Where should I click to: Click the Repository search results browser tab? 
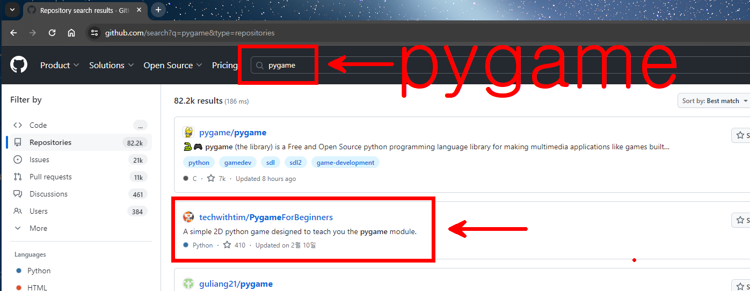pos(85,10)
